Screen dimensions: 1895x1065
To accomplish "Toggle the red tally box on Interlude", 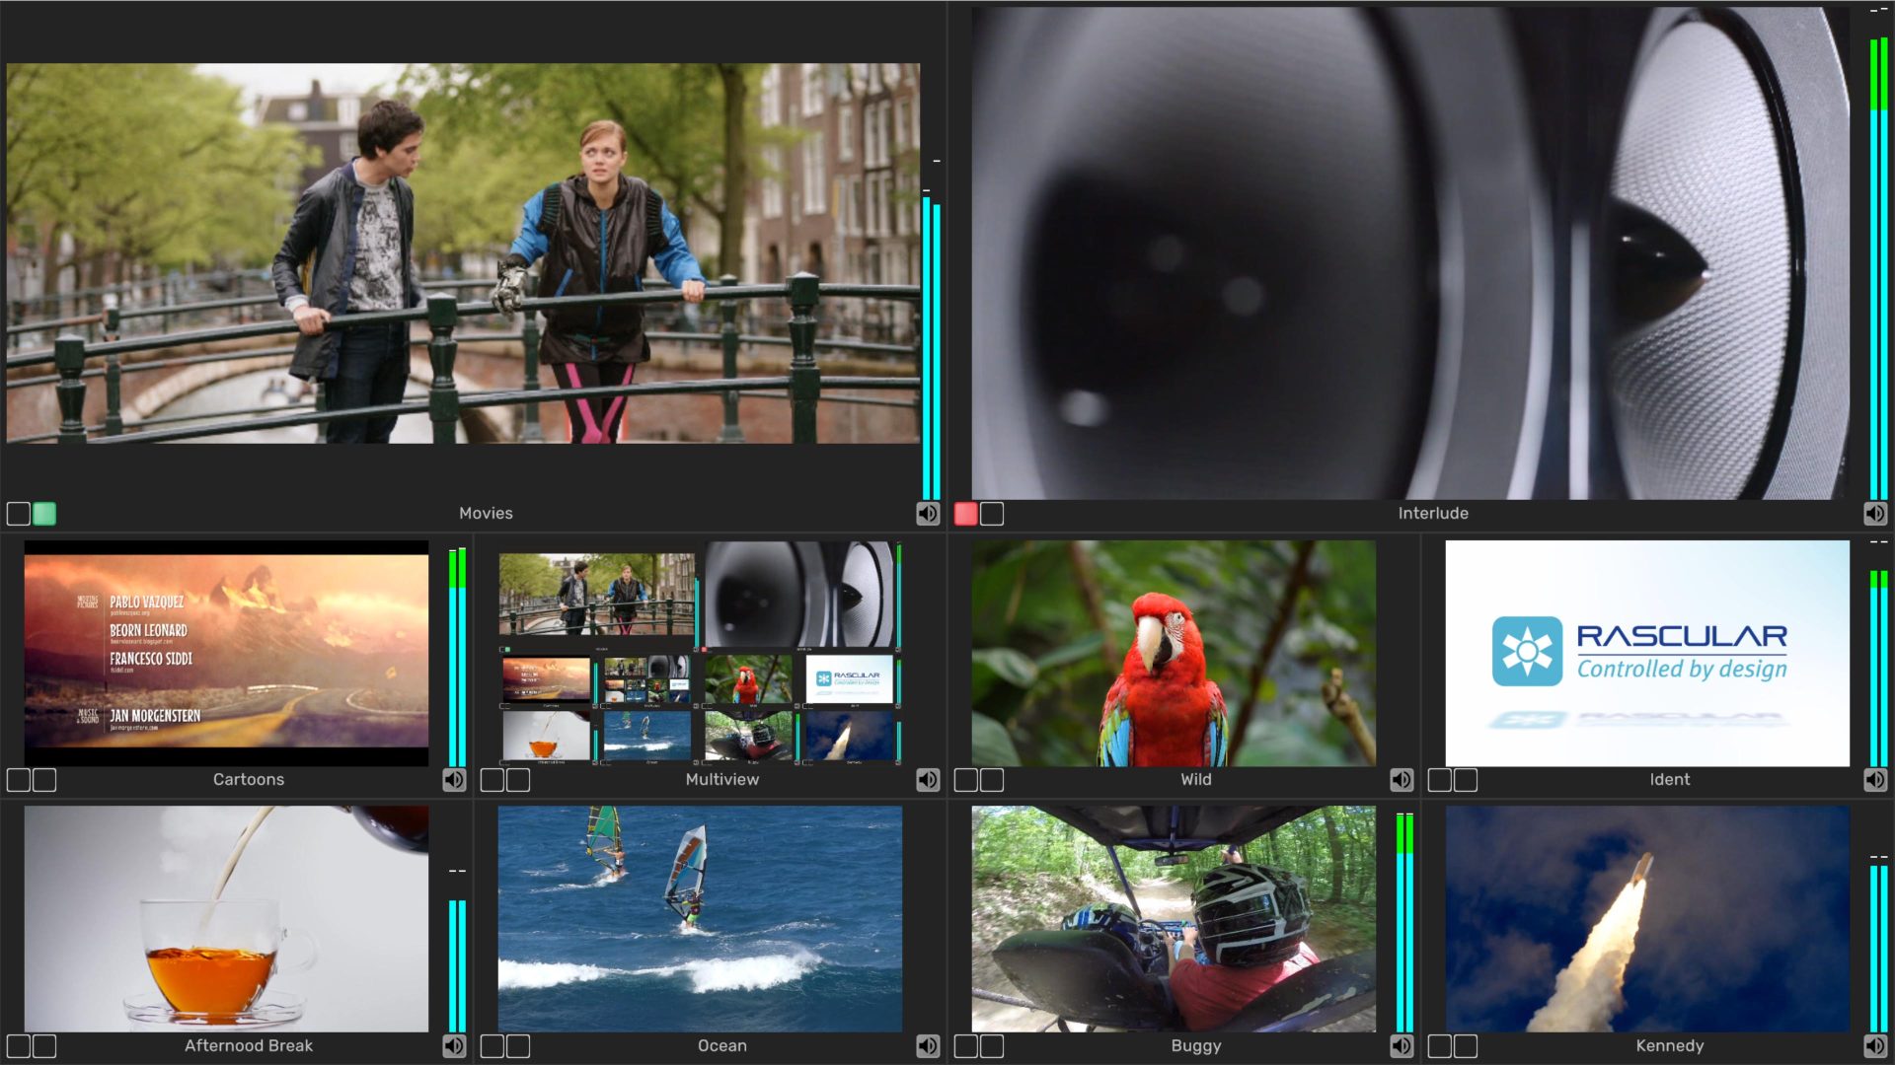I will click(966, 514).
